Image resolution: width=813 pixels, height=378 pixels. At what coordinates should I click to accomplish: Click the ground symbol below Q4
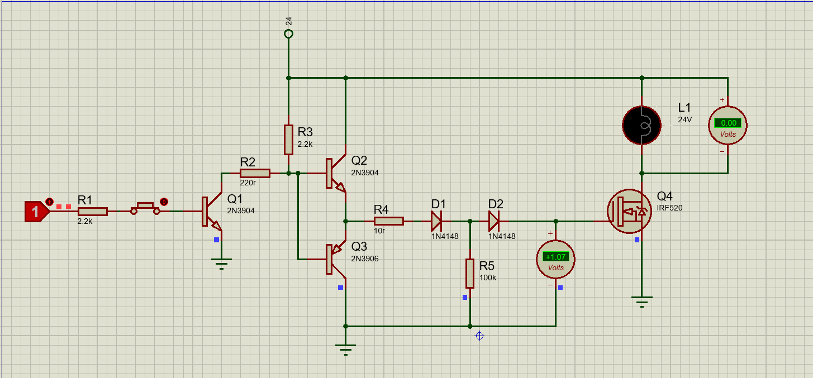642,303
